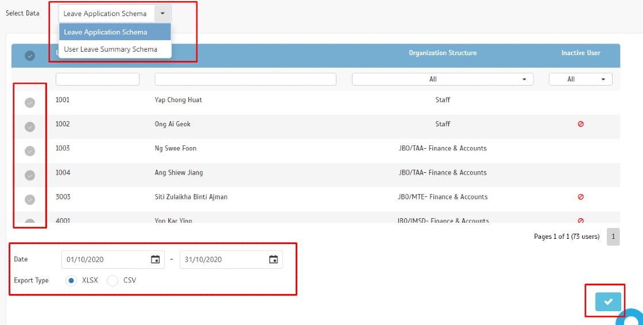Screen dimensions: 643x325
Task: Tick the checkbox for Ang Shiew Jiang
Action: (x=29, y=175)
